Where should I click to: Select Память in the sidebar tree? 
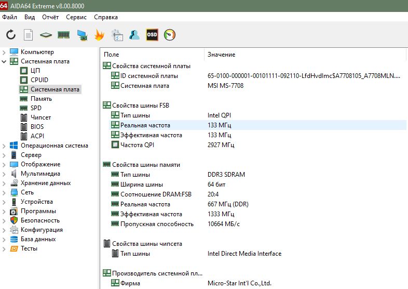41,99
